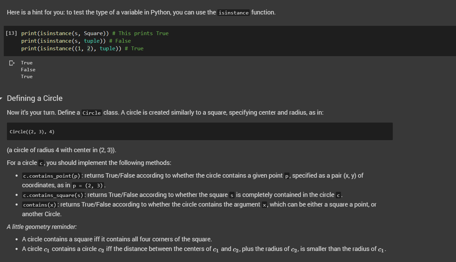
Task: Click the False output line
Action: tap(28, 70)
